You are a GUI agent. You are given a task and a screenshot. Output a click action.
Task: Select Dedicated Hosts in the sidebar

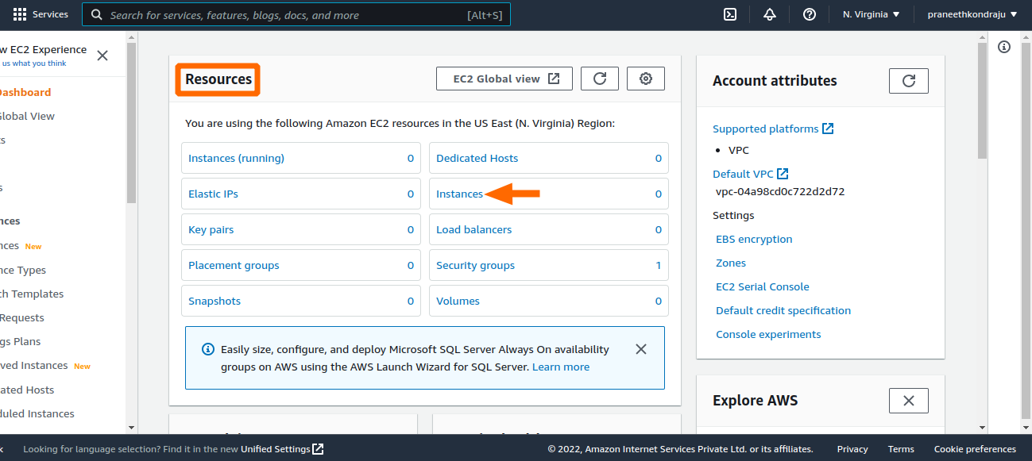27,390
